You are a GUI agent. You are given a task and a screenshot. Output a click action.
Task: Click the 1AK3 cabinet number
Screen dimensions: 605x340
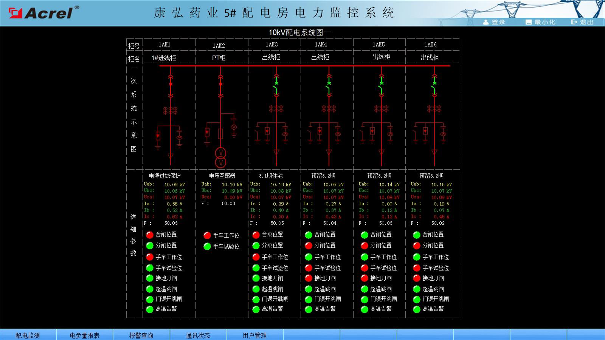(x=271, y=45)
